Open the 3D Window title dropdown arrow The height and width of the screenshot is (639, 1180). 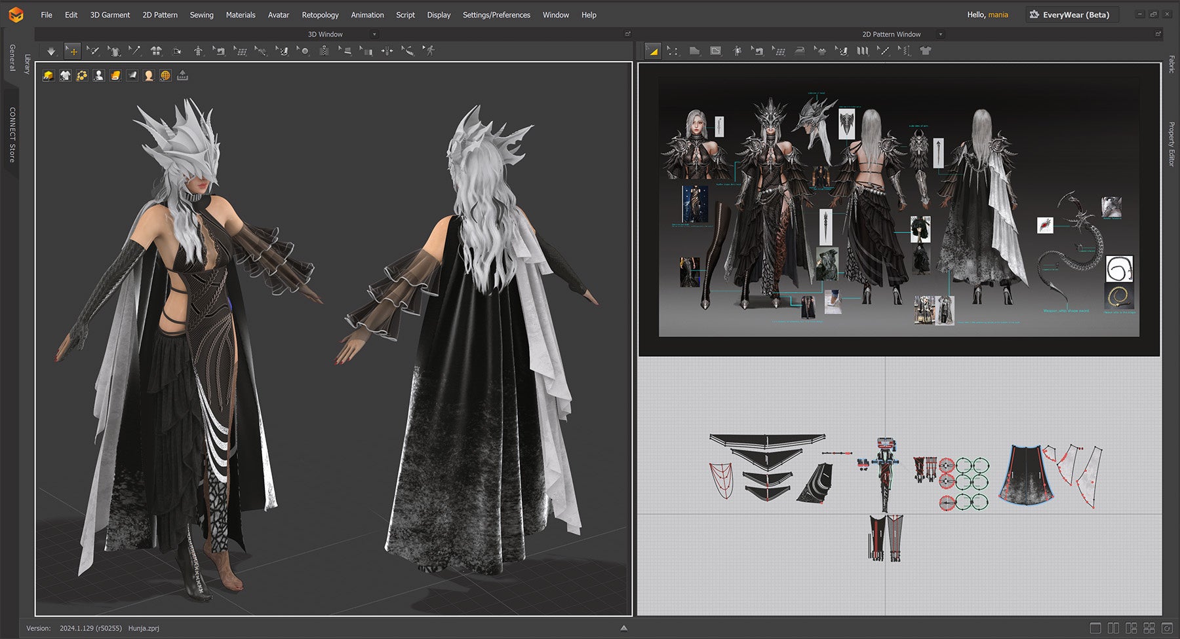point(374,34)
